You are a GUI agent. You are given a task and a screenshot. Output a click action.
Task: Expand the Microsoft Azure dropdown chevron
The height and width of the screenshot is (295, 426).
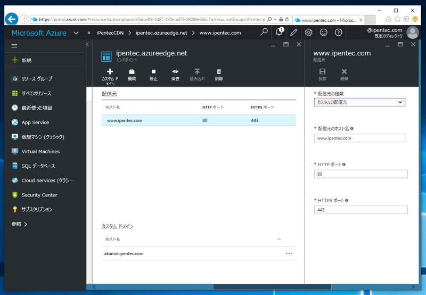[76, 33]
